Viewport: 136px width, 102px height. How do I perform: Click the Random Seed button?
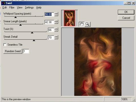coord(13,51)
